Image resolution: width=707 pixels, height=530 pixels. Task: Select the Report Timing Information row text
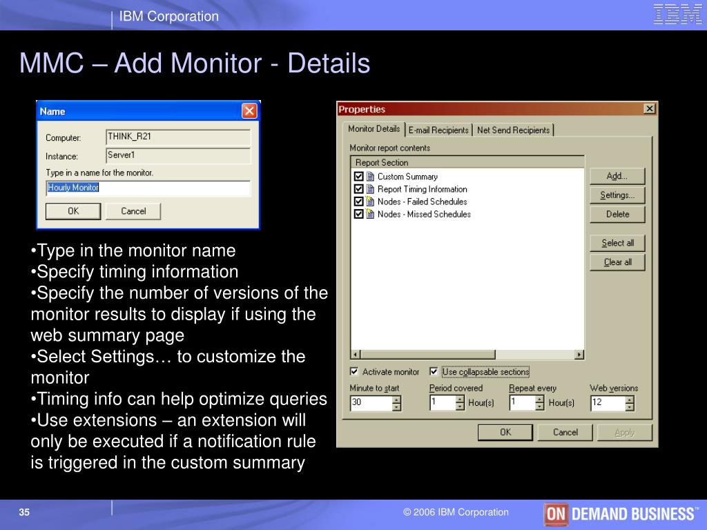(x=422, y=189)
